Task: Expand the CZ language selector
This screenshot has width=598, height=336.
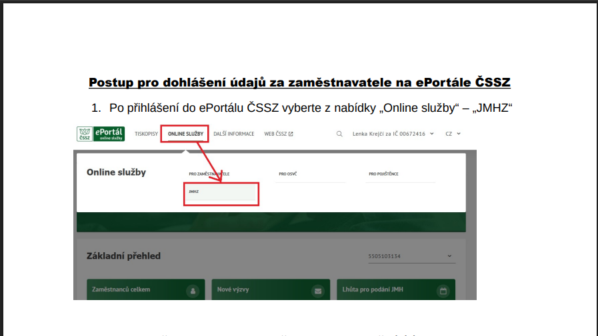Action: pyautogui.click(x=453, y=134)
